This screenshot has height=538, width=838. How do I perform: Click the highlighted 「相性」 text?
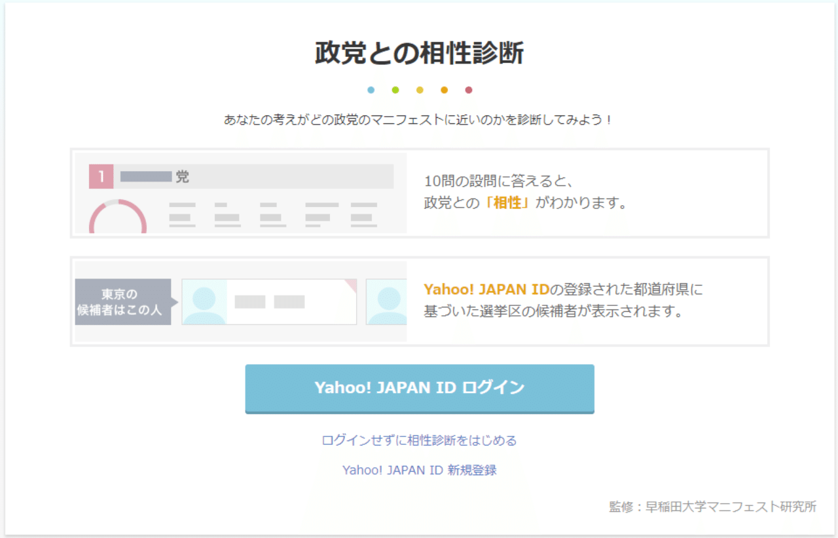coord(507,203)
